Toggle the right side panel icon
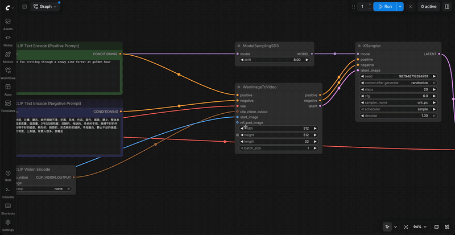Viewport: 455px width, 235px height. 447,7
